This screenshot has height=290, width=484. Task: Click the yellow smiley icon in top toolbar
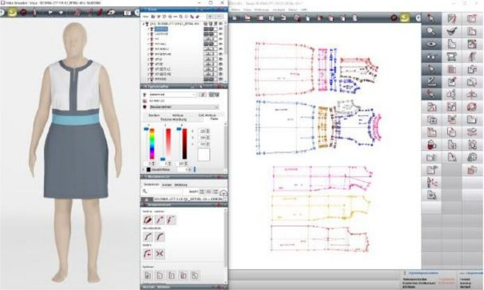(404, 18)
